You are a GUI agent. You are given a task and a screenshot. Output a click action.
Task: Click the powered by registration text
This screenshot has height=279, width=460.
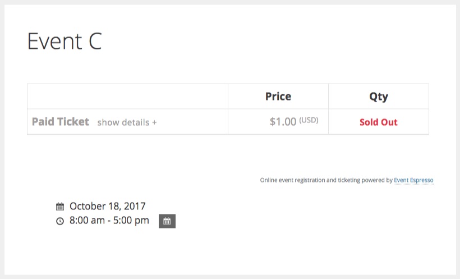pos(326,180)
